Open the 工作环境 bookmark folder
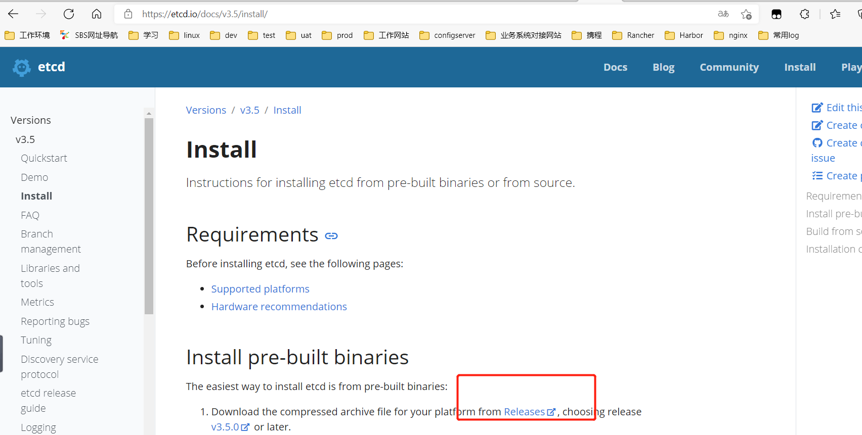The height and width of the screenshot is (435, 862). click(x=27, y=35)
